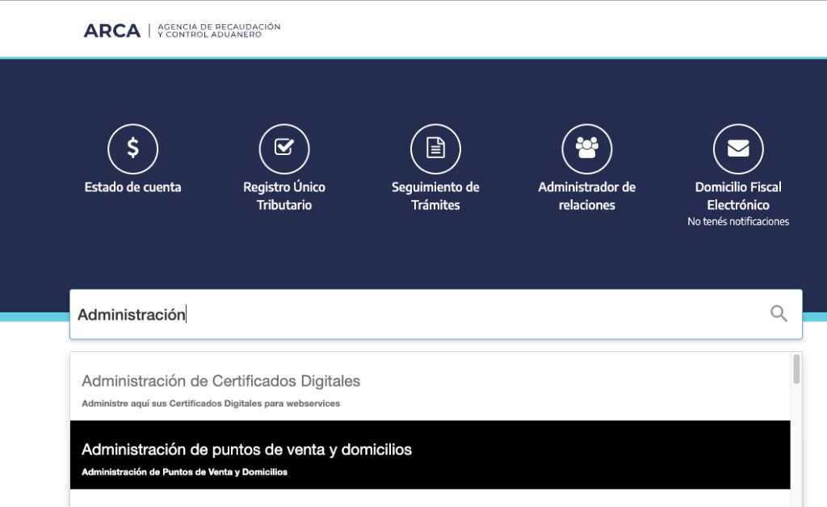Open Administrador de relaciones people icon
The image size is (827, 507).
point(587,149)
